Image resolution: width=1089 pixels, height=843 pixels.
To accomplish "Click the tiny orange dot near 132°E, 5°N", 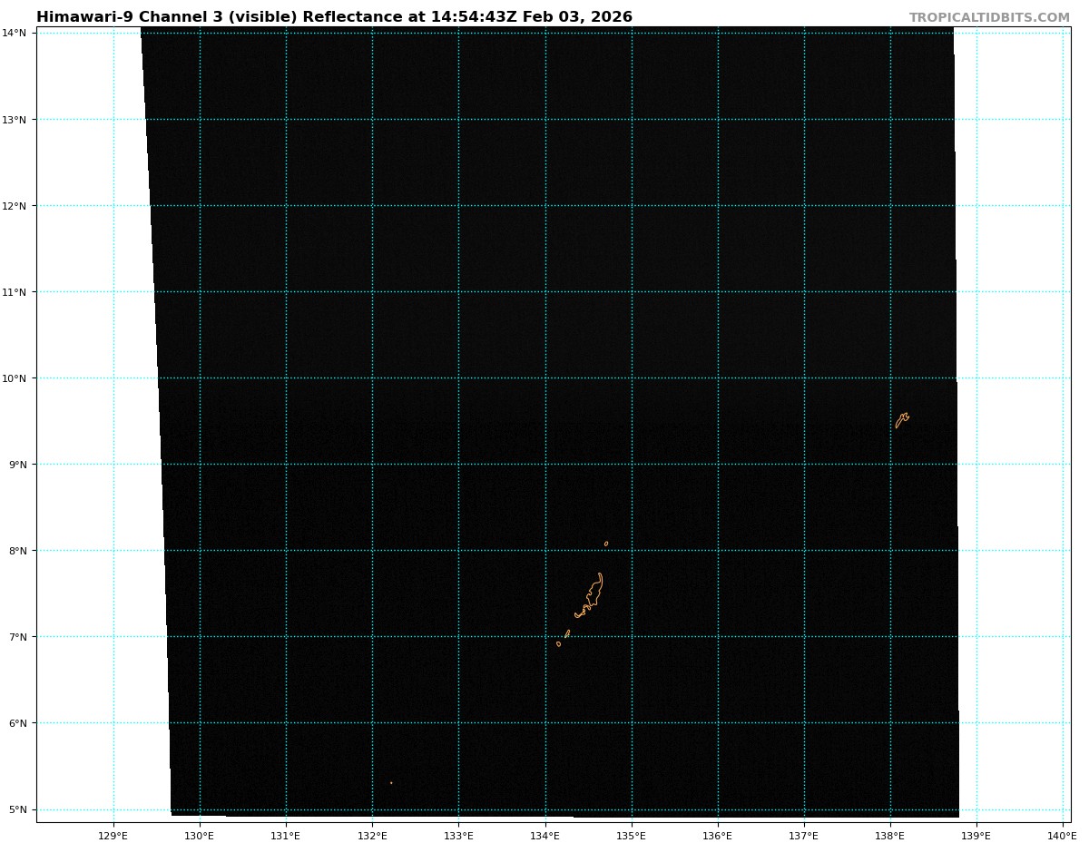I will point(391,782).
